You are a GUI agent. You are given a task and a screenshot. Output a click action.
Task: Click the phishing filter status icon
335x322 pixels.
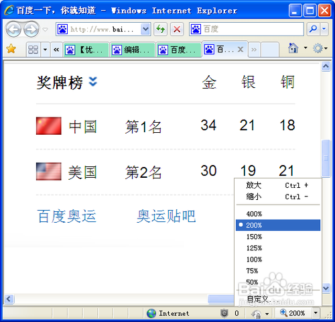click(x=257, y=314)
